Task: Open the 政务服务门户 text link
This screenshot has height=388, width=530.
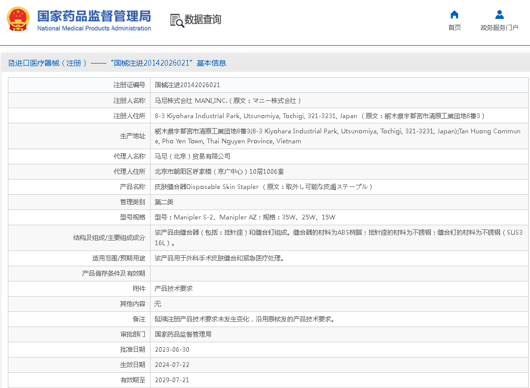Action: [x=499, y=28]
